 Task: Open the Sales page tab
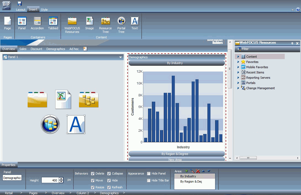coord(23,49)
